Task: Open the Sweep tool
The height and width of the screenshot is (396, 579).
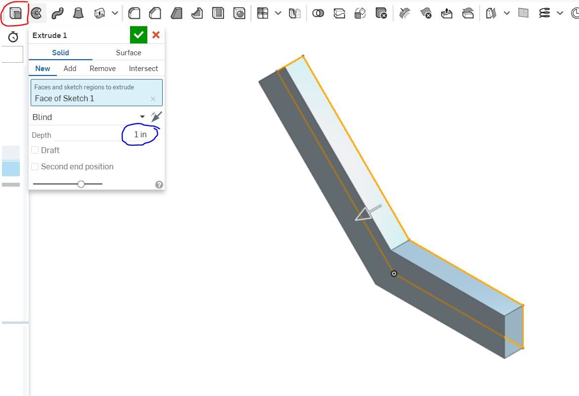Action: click(57, 13)
